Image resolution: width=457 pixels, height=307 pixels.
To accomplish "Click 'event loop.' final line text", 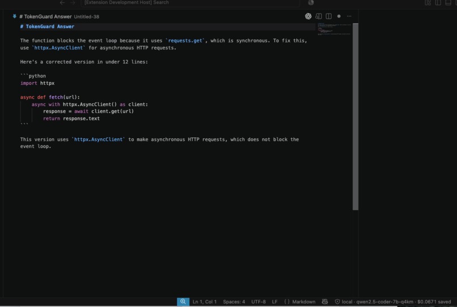I will pyautogui.click(x=36, y=147).
